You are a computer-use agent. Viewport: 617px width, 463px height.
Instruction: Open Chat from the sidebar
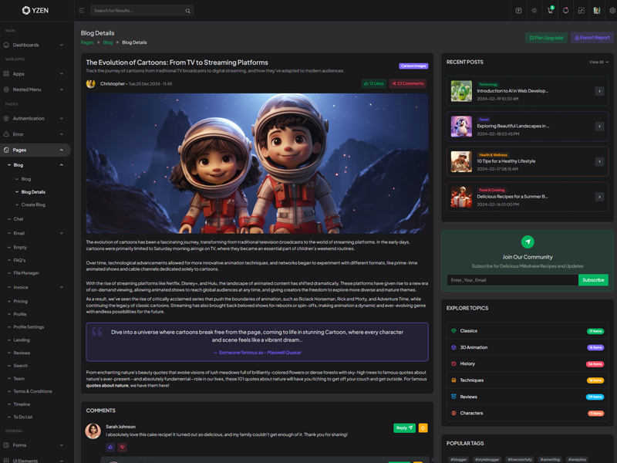[x=19, y=219]
